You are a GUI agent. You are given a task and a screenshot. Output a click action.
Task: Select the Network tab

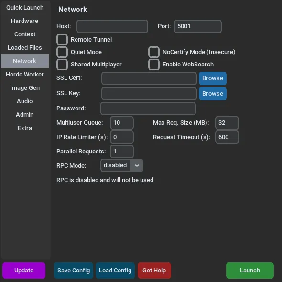(x=25, y=61)
